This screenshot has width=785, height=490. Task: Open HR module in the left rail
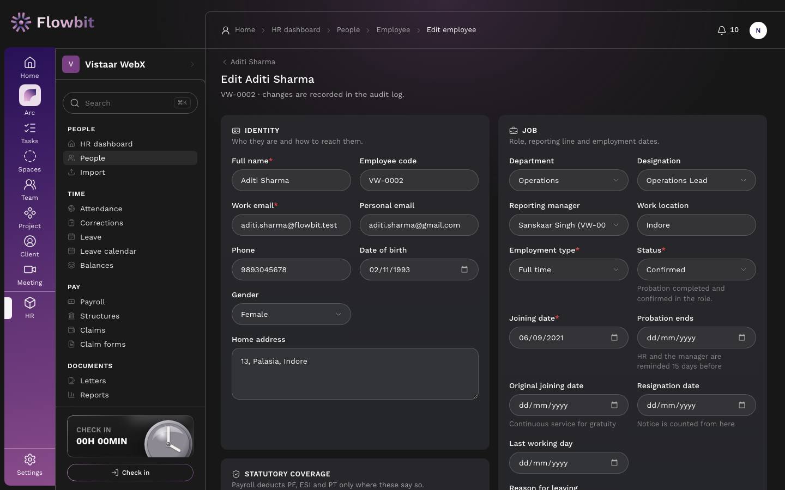pos(29,308)
